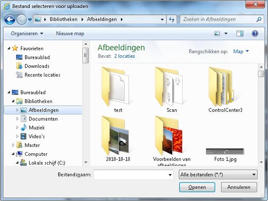Select the Scan folder
This screenshot has width=268, height=201.
pyautogui.click(x=172, y=90)
